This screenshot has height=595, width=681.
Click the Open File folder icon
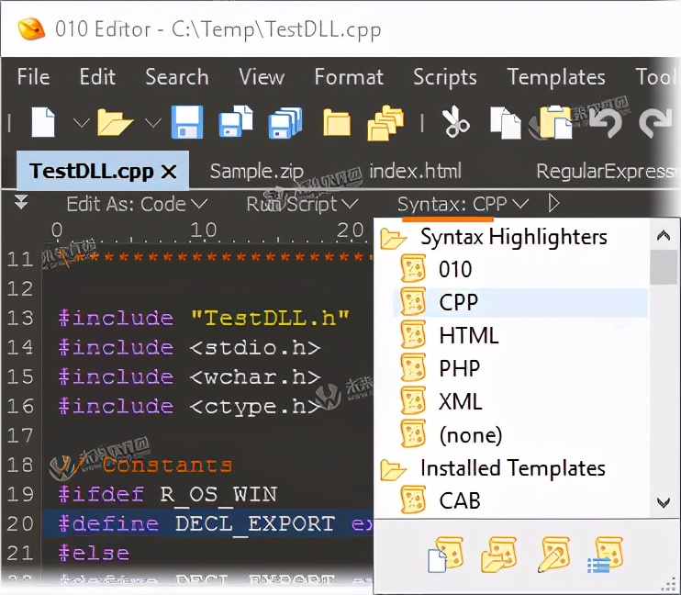coord(114,122)
